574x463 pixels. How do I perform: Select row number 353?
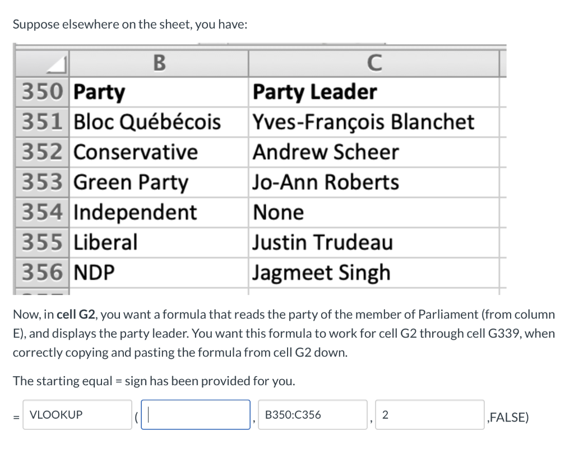43,183
